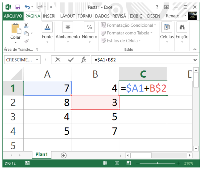Screen dimensions: 202x169
Task: Switch to the PÁGINA tab
Action: click(x=33, y=16)
